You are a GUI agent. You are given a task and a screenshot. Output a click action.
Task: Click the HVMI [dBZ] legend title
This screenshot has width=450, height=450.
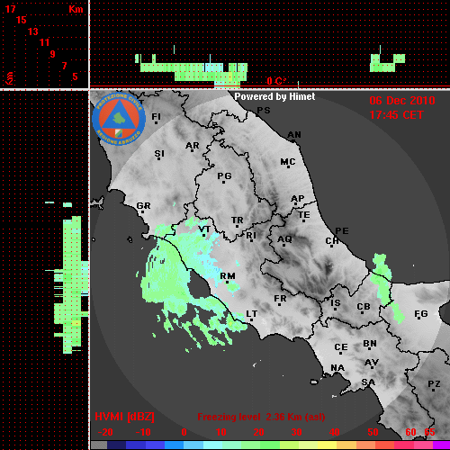(x=124, y=417)
